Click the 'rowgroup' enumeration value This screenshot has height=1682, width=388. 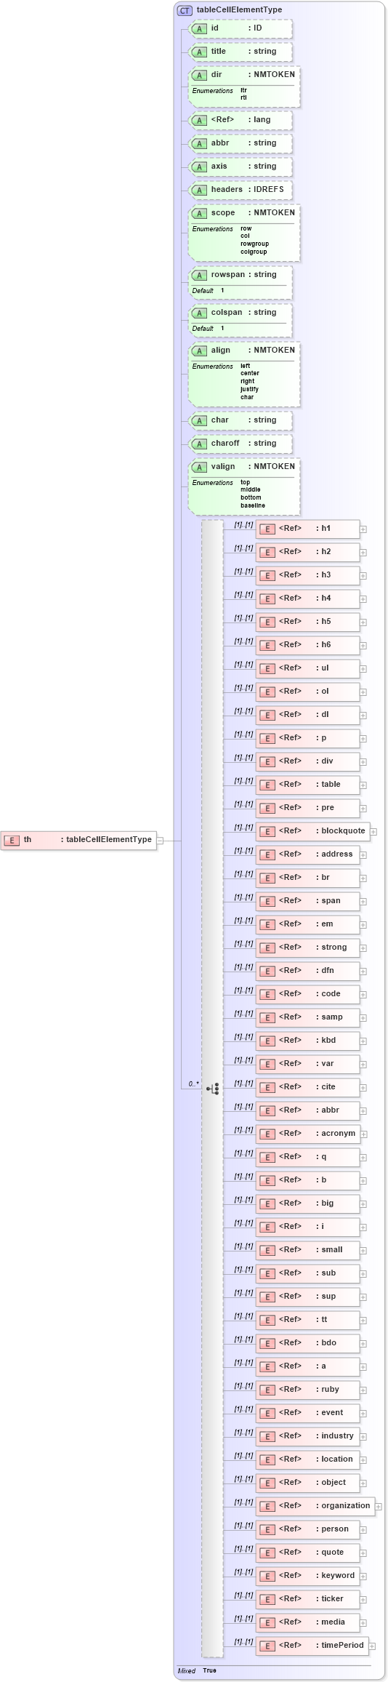(255, 244)
